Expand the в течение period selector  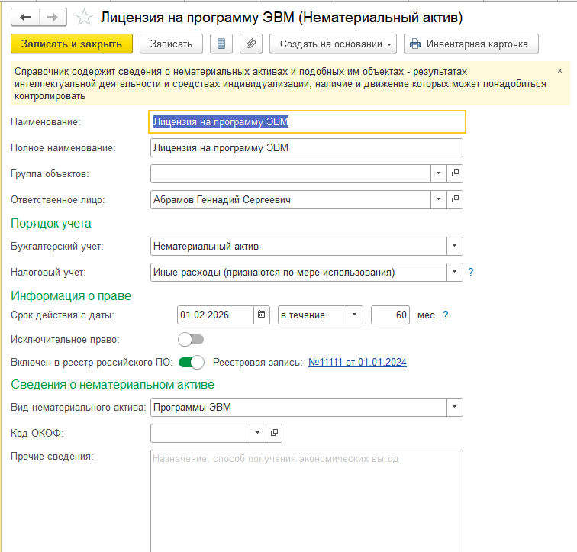(x=355, y=315)
